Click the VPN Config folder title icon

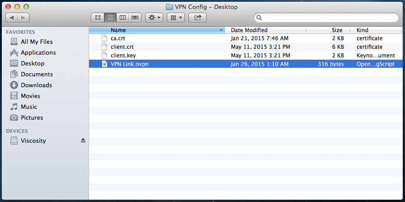click(169, 7)
